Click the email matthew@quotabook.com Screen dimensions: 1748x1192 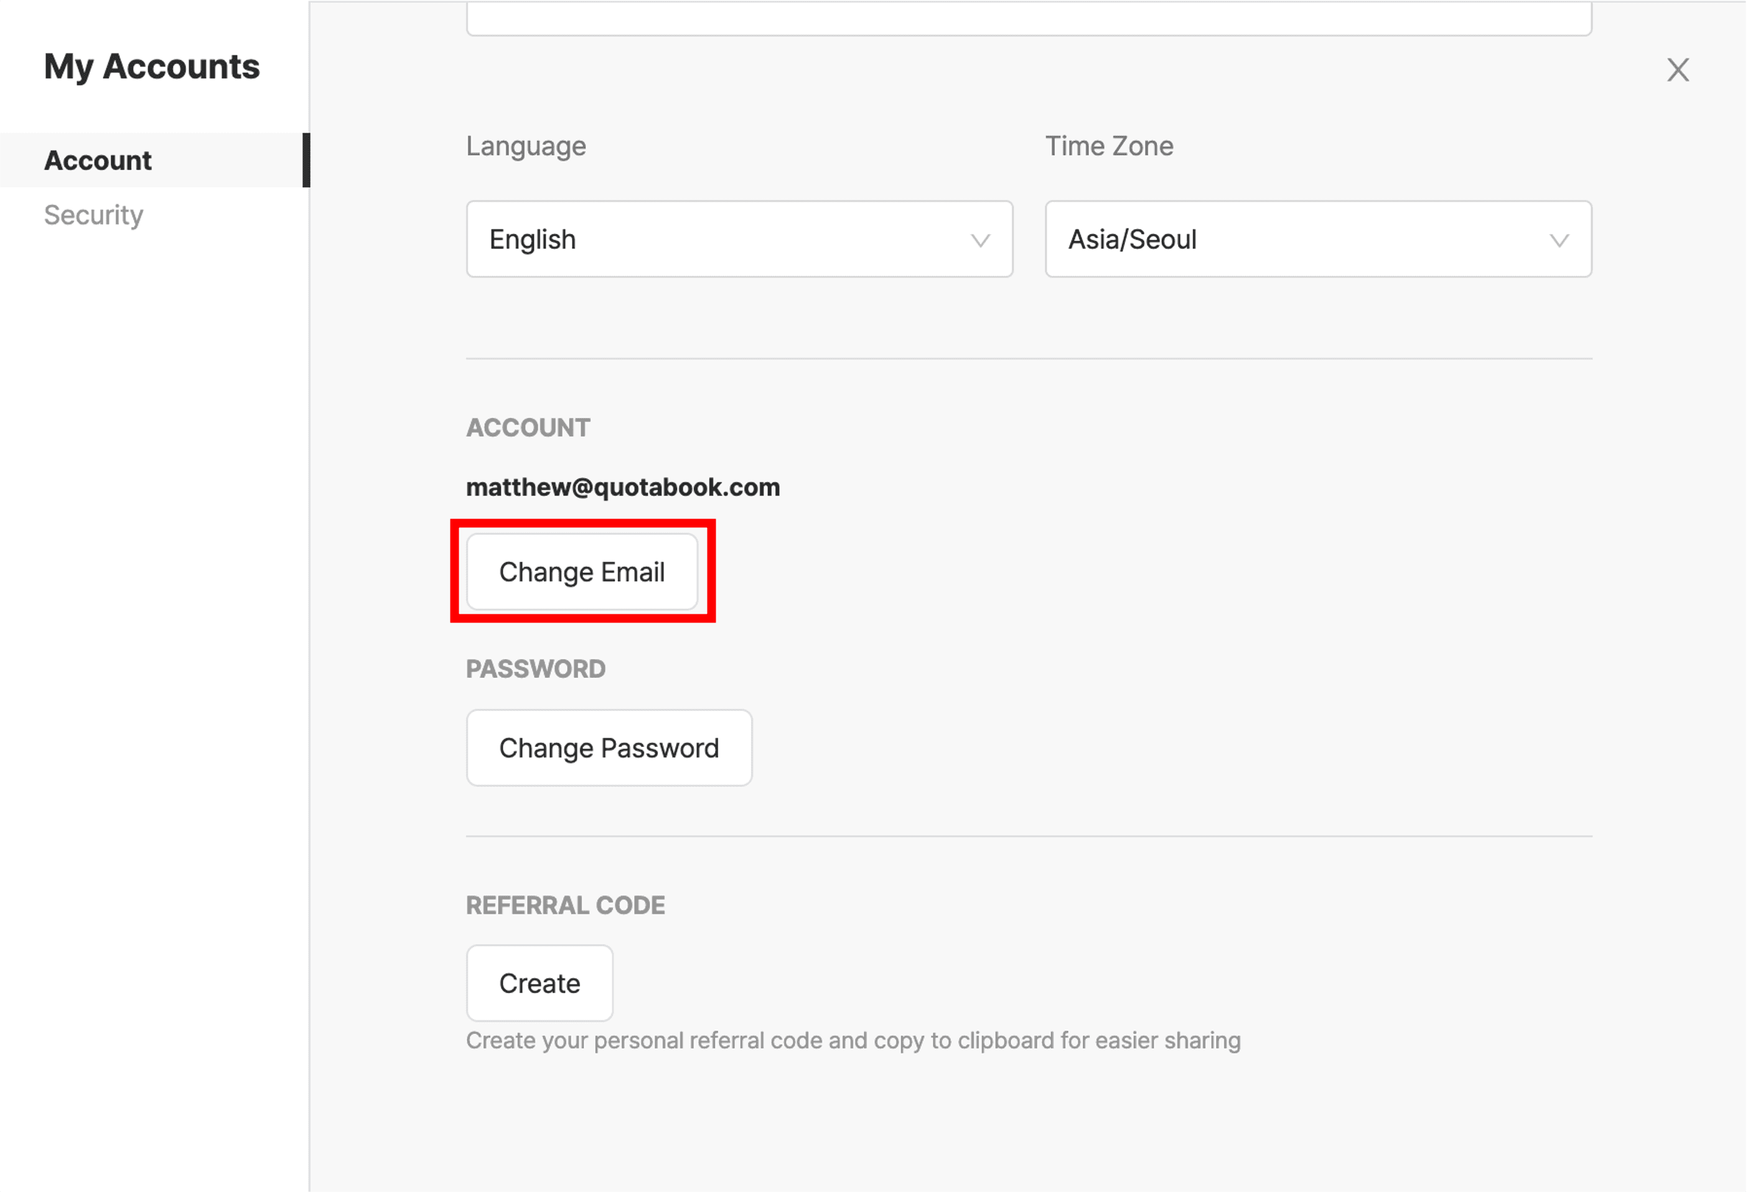[623, 486]
